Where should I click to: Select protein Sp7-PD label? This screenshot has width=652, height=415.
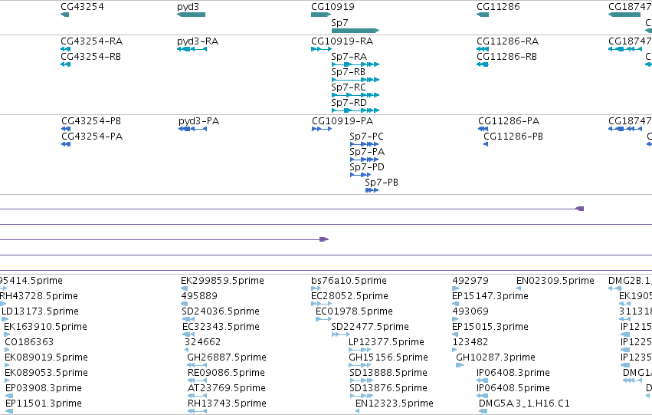pyautogui.click(x=367, y=167)
